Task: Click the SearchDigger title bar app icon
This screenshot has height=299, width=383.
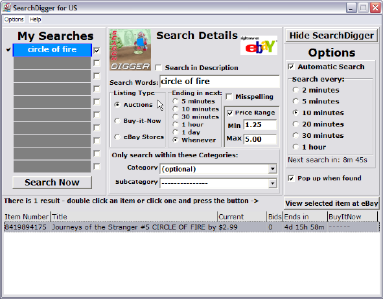Action: pos(7,8)
